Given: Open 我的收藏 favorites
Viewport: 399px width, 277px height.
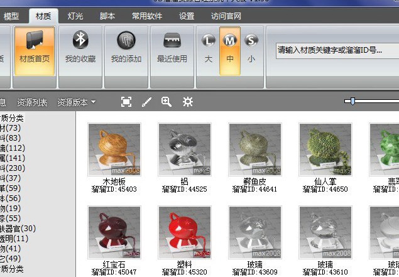Looking at the screenshot, I should [80, 49].
